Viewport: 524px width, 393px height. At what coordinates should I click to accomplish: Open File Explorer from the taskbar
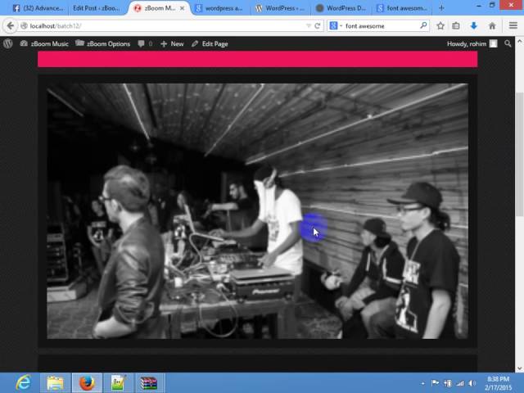click(55, 382)
